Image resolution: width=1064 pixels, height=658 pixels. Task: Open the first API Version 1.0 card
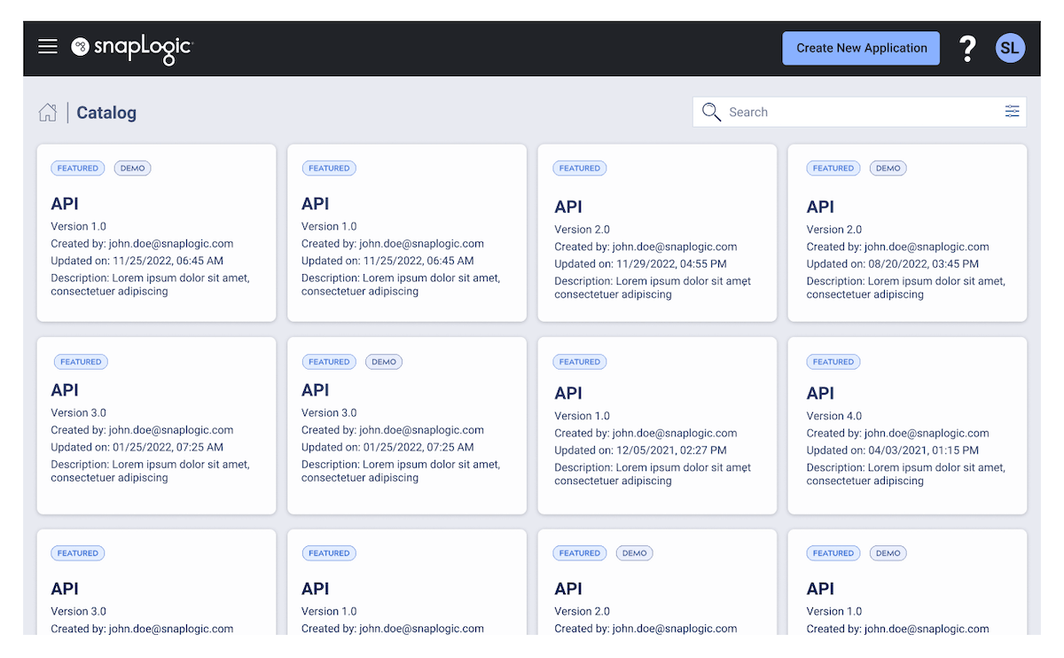[156, 232]
